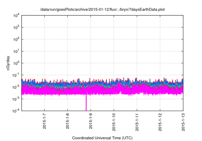Click the 2015-1-8 date tick label

click(68, 121)
